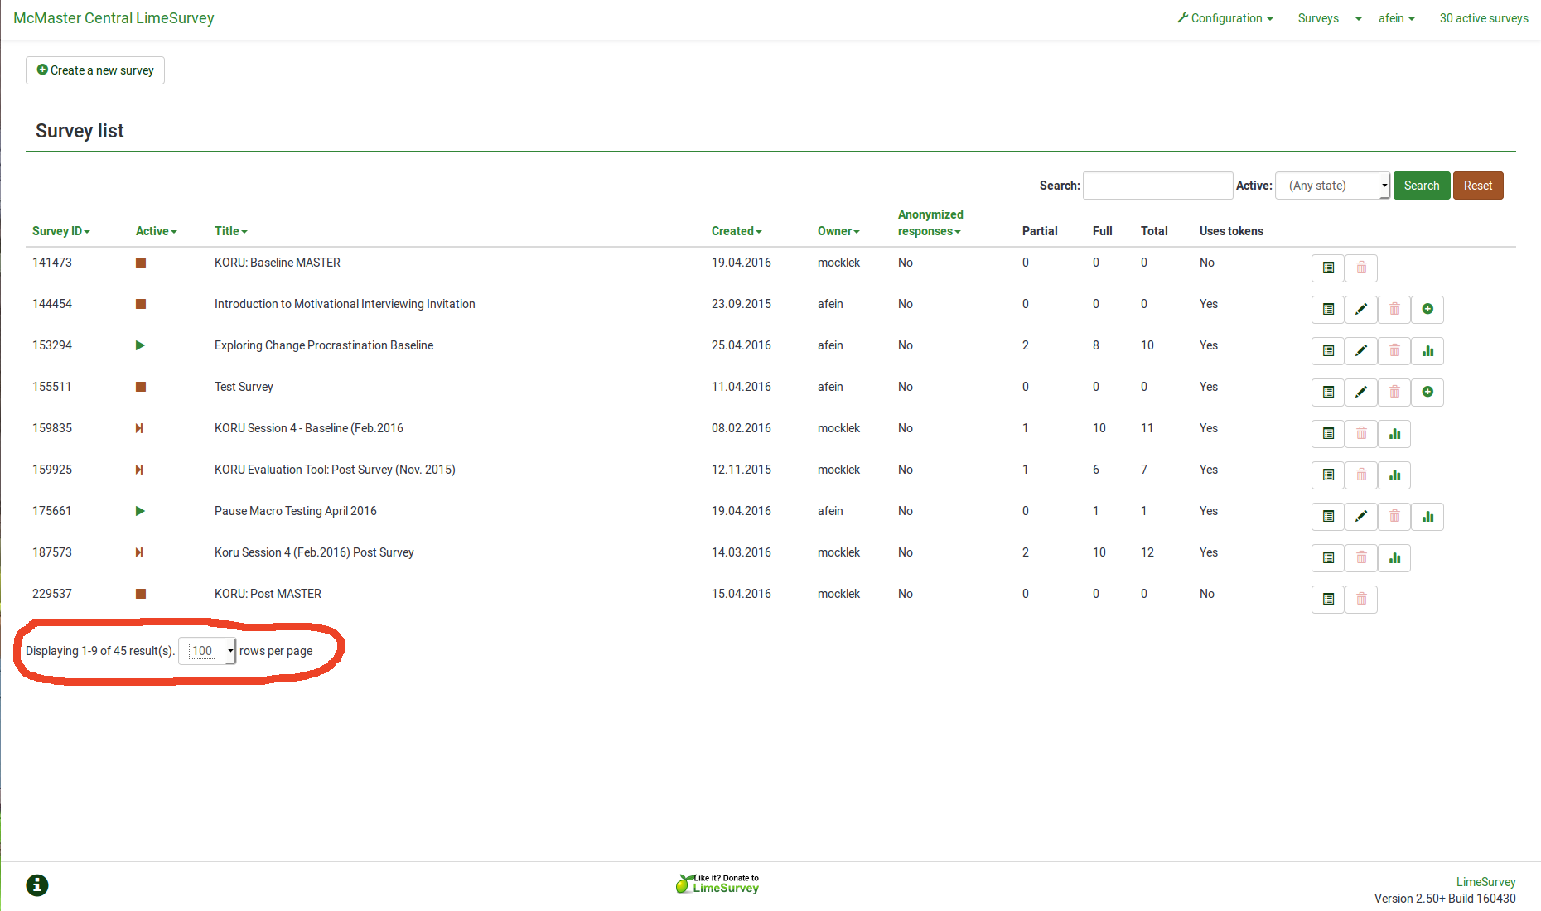The image size is (1541, 911).
Task: Open the Active state filter dropdown
Action: pos(1332,186)
